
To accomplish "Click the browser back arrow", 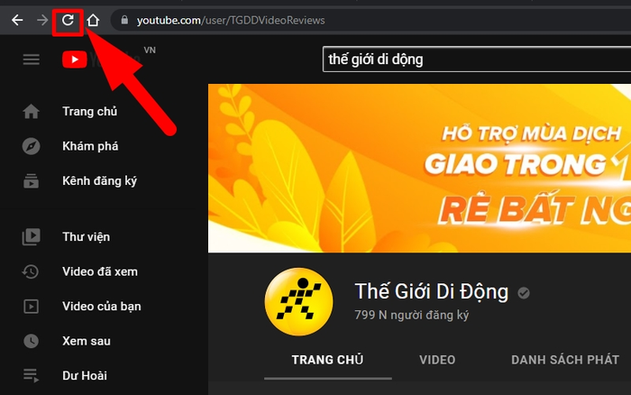I will (x=17, y=20).
